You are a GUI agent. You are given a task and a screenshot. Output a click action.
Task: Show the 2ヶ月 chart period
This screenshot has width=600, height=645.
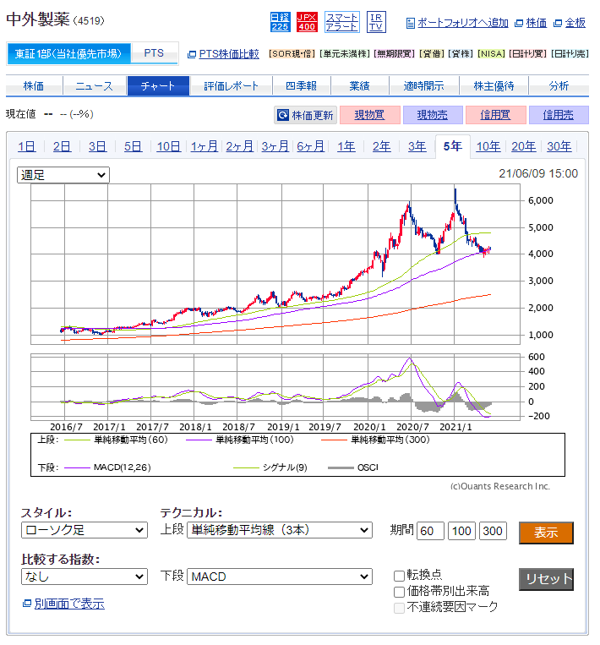239,146
